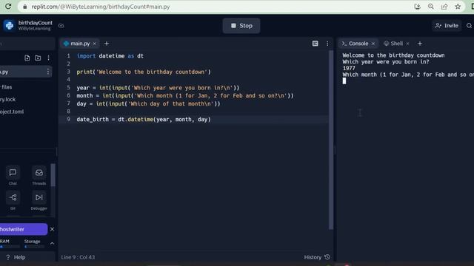Click the 1977 entry in console output
This screenshot has height=266, width=474.
[x=349, y=68]
